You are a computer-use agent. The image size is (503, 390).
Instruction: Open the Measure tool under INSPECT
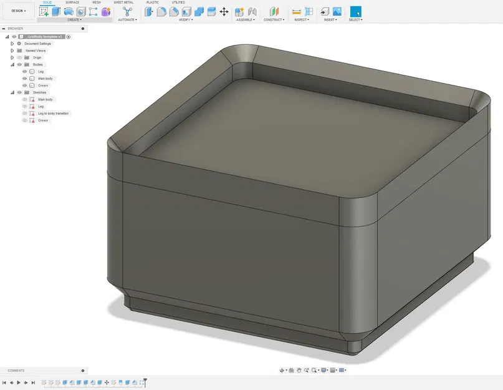click(296, 11)
